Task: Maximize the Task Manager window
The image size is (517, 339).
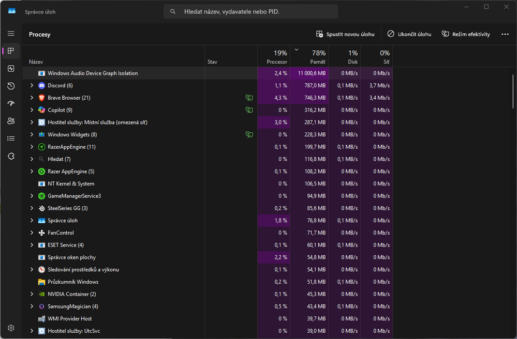Action: point(486,7)
